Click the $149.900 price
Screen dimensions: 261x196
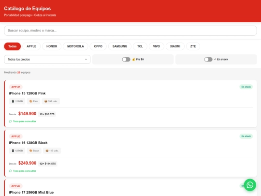[27, 114]
